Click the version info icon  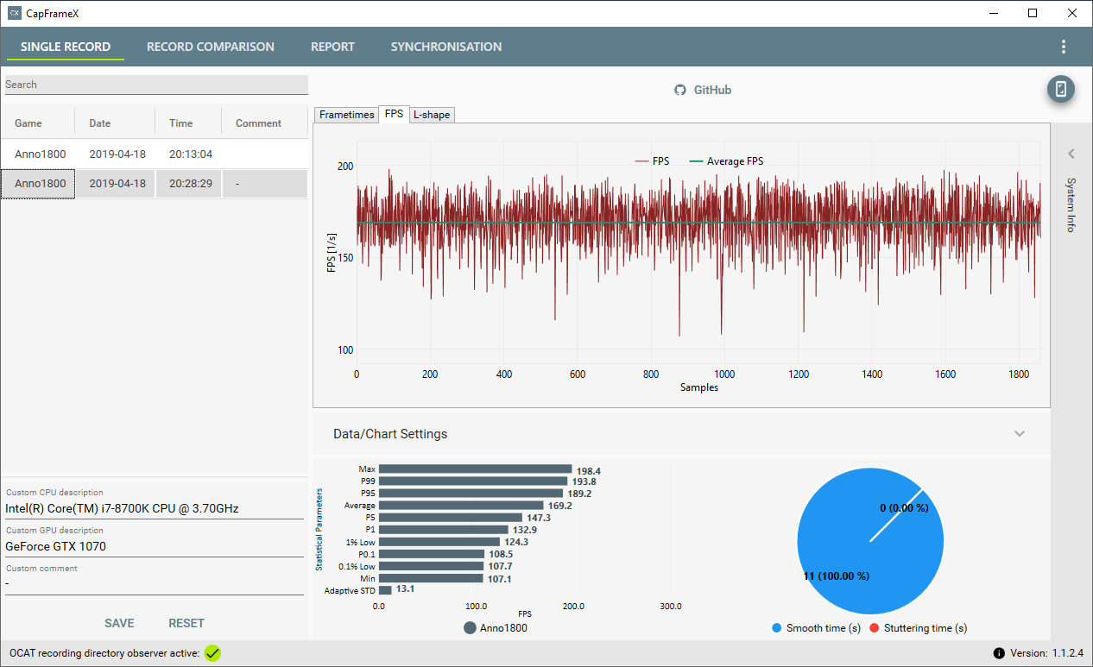pos(999,653)
